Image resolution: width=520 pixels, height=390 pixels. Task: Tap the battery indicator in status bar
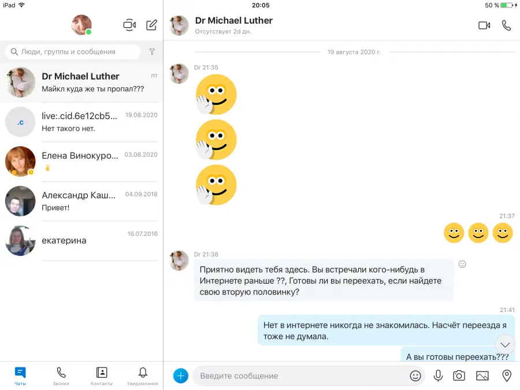pos(507,5)
